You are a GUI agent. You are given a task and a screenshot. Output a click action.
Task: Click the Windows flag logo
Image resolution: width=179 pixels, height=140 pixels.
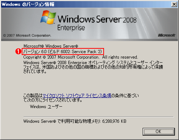point(48,17)
